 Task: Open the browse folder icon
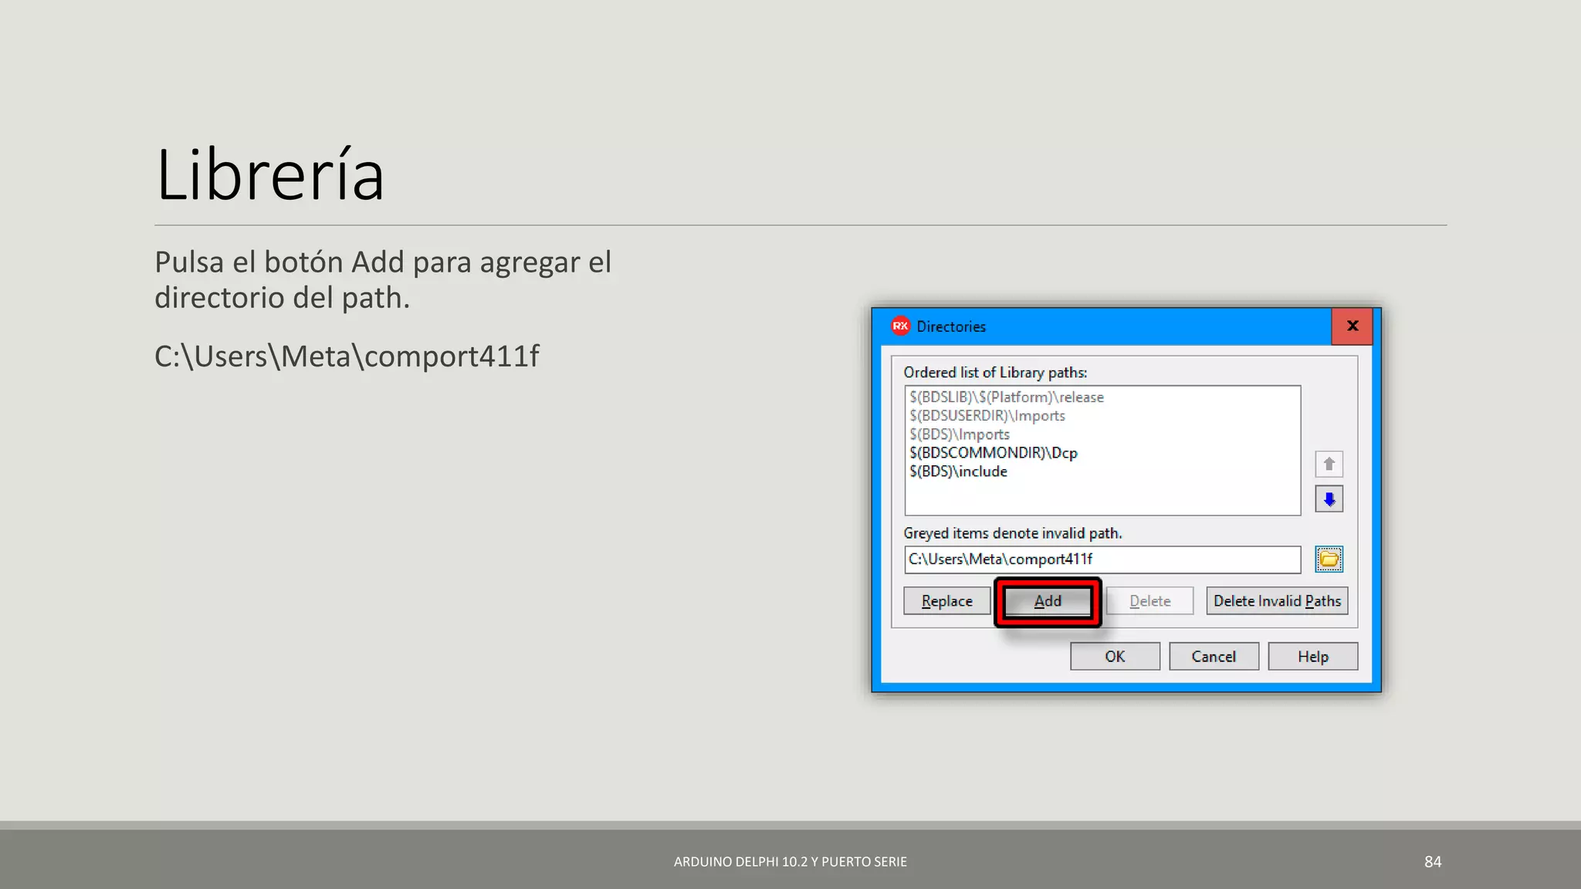1329,559
